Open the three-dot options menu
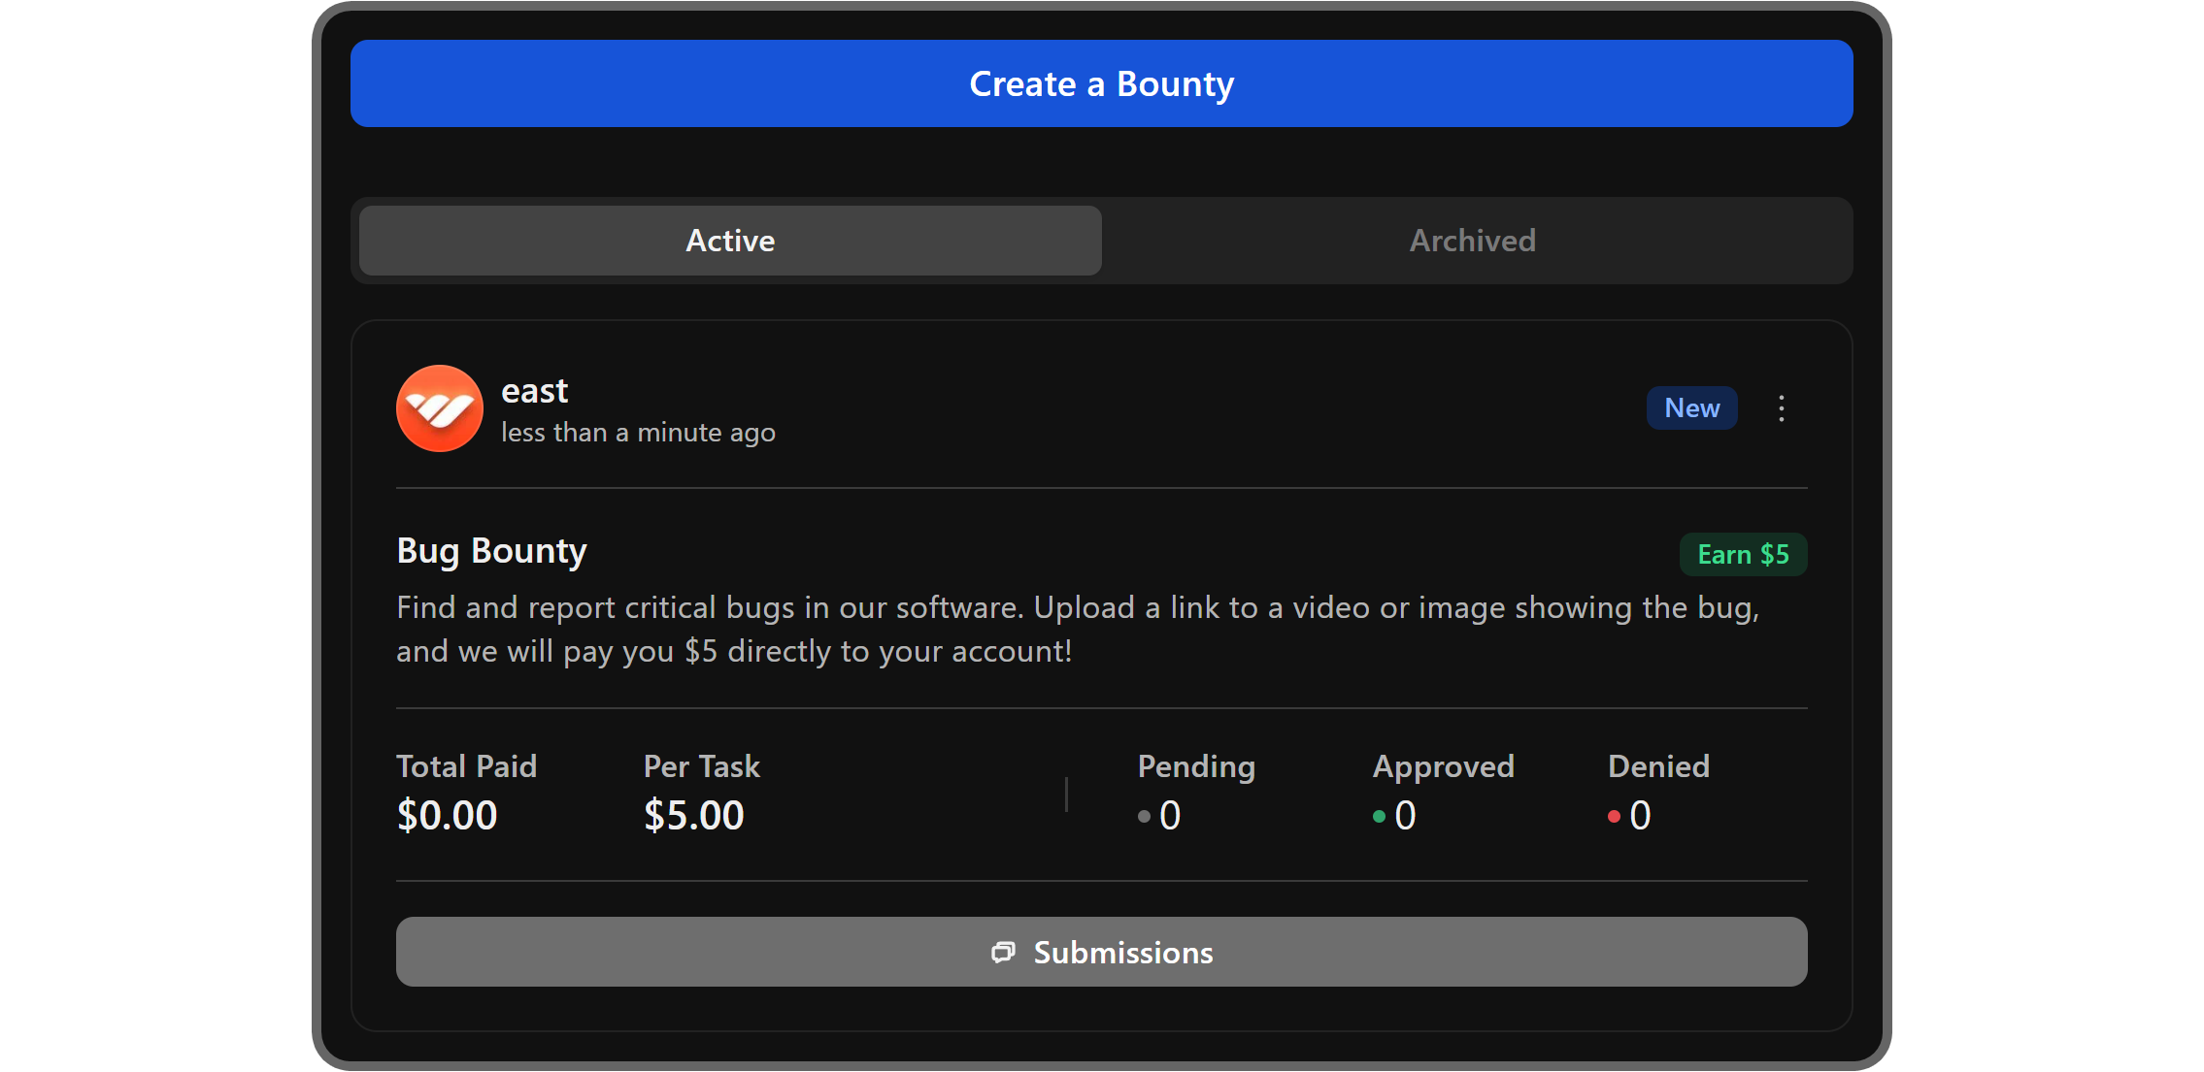This screenshot has height=1072, width=2204. coord(1781,408)
